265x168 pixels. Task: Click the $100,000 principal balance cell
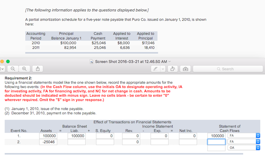tap(68, 43)
